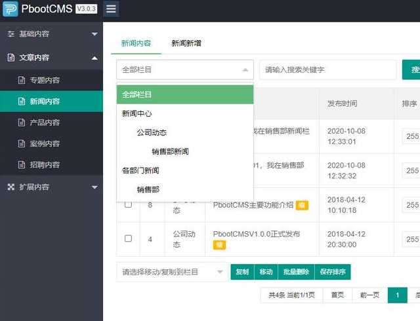Click the green search button
The image size is (420, 321).
(411, 70)
